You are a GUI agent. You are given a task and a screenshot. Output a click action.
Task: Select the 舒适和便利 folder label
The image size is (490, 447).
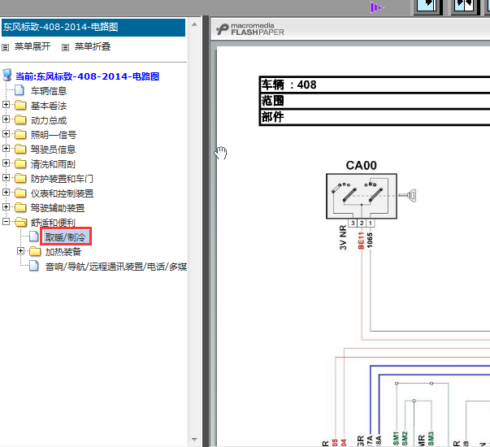coord(53,223)
